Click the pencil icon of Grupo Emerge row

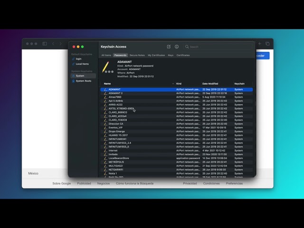tap(105, 132)
